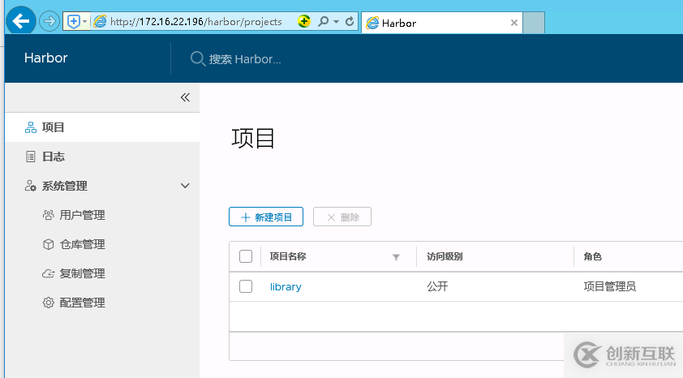Viewport: 683px width, 378px height.
Task: Click the magnifier search icon in address bar
Action: pos(323,21)
